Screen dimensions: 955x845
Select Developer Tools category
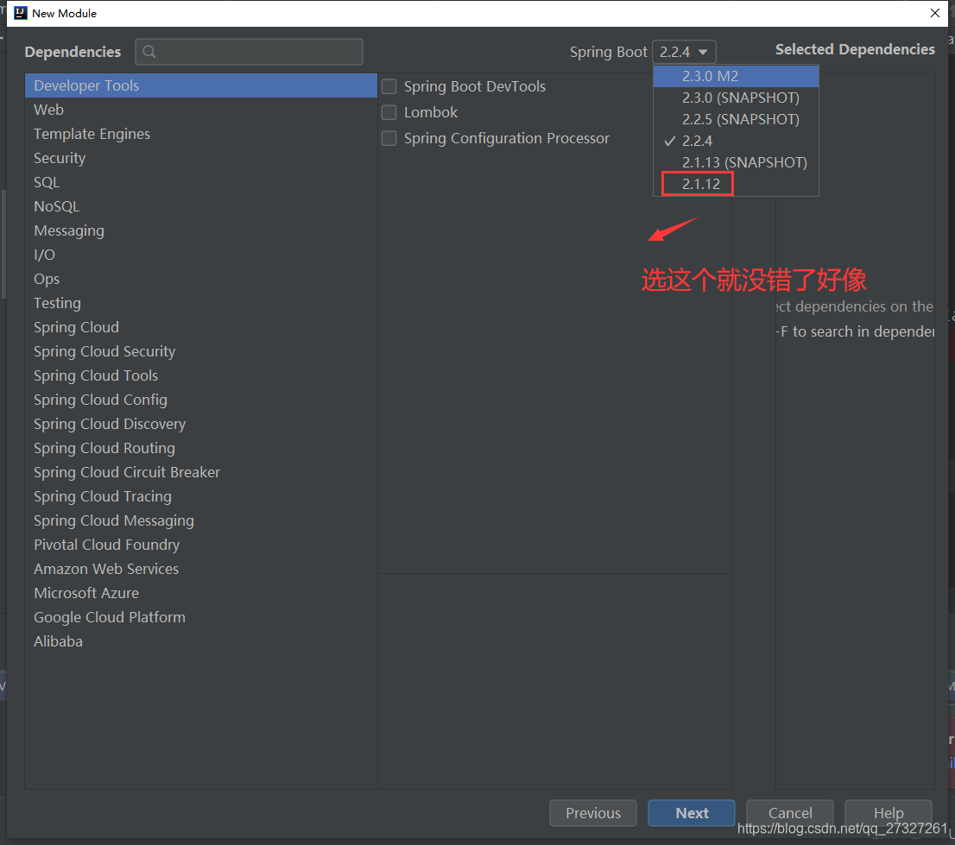pos(201,85)
